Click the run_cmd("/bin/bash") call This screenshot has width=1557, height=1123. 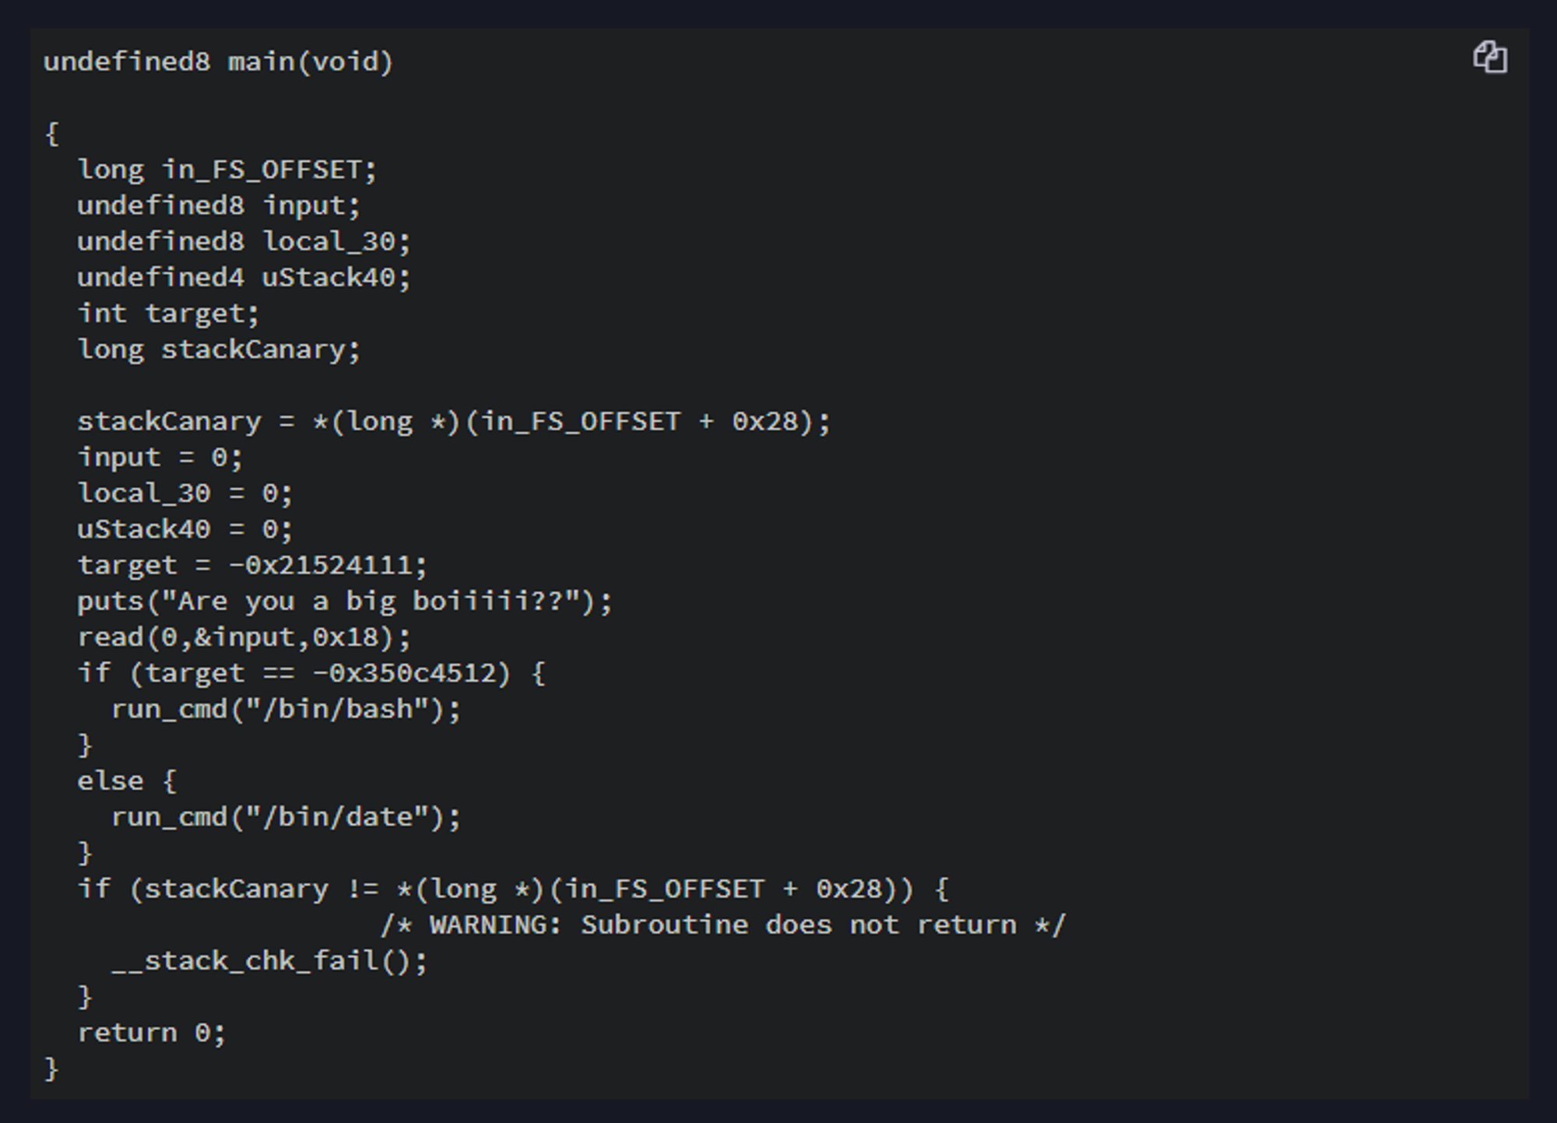(285, 709)
